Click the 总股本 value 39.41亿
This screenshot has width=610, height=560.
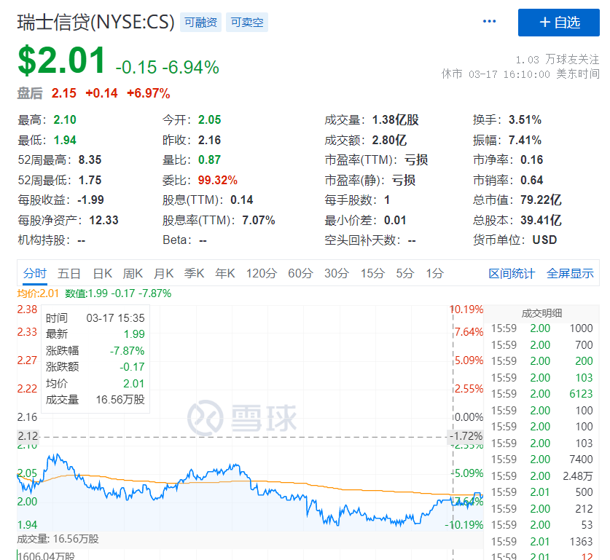[541, 220]
